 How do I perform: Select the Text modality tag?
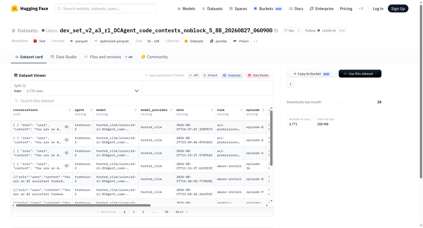click(x=39, y=41)
